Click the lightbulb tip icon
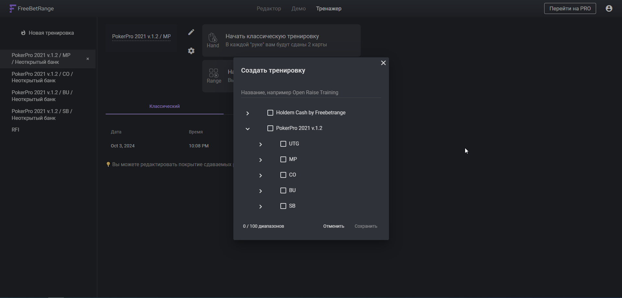Screen dimensions: 622x298 pyautogui.click(x=108, y=165)
